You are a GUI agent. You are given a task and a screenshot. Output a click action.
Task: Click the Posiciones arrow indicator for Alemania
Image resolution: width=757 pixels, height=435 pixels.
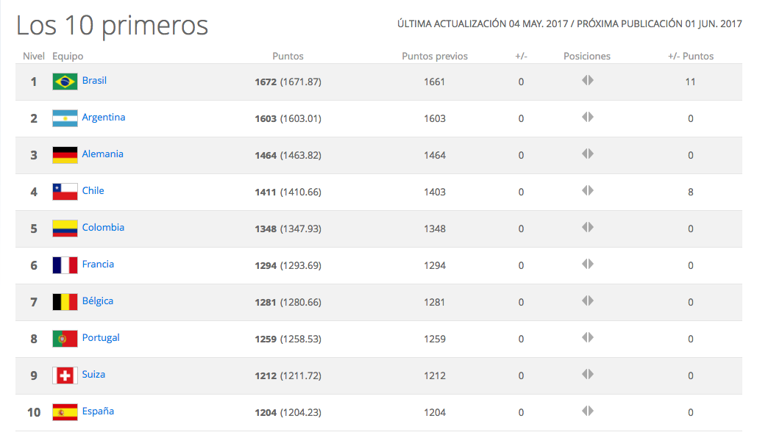pos(587,154)
